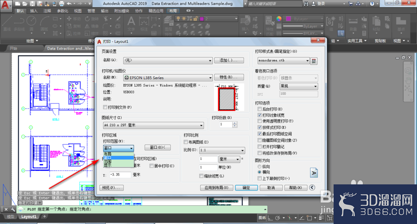Image resolution: width=417 pixels, height=224 pixels.
Task: Click the printer icon in quick access toolbar
Action: (61, 4)
